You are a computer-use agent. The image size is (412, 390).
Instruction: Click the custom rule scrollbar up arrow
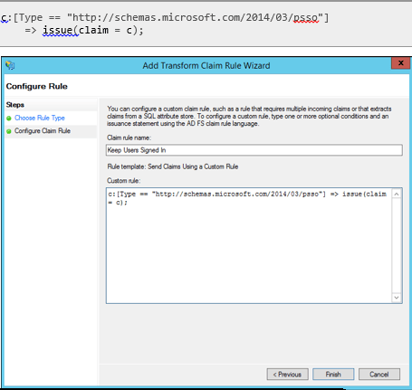click(397, 195)
